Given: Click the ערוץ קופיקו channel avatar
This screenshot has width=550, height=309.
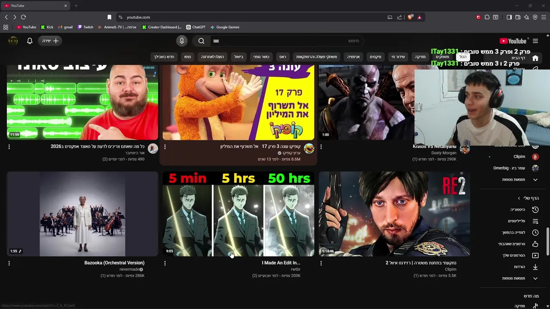Looking at the screenshot, I should pos(309,149).
